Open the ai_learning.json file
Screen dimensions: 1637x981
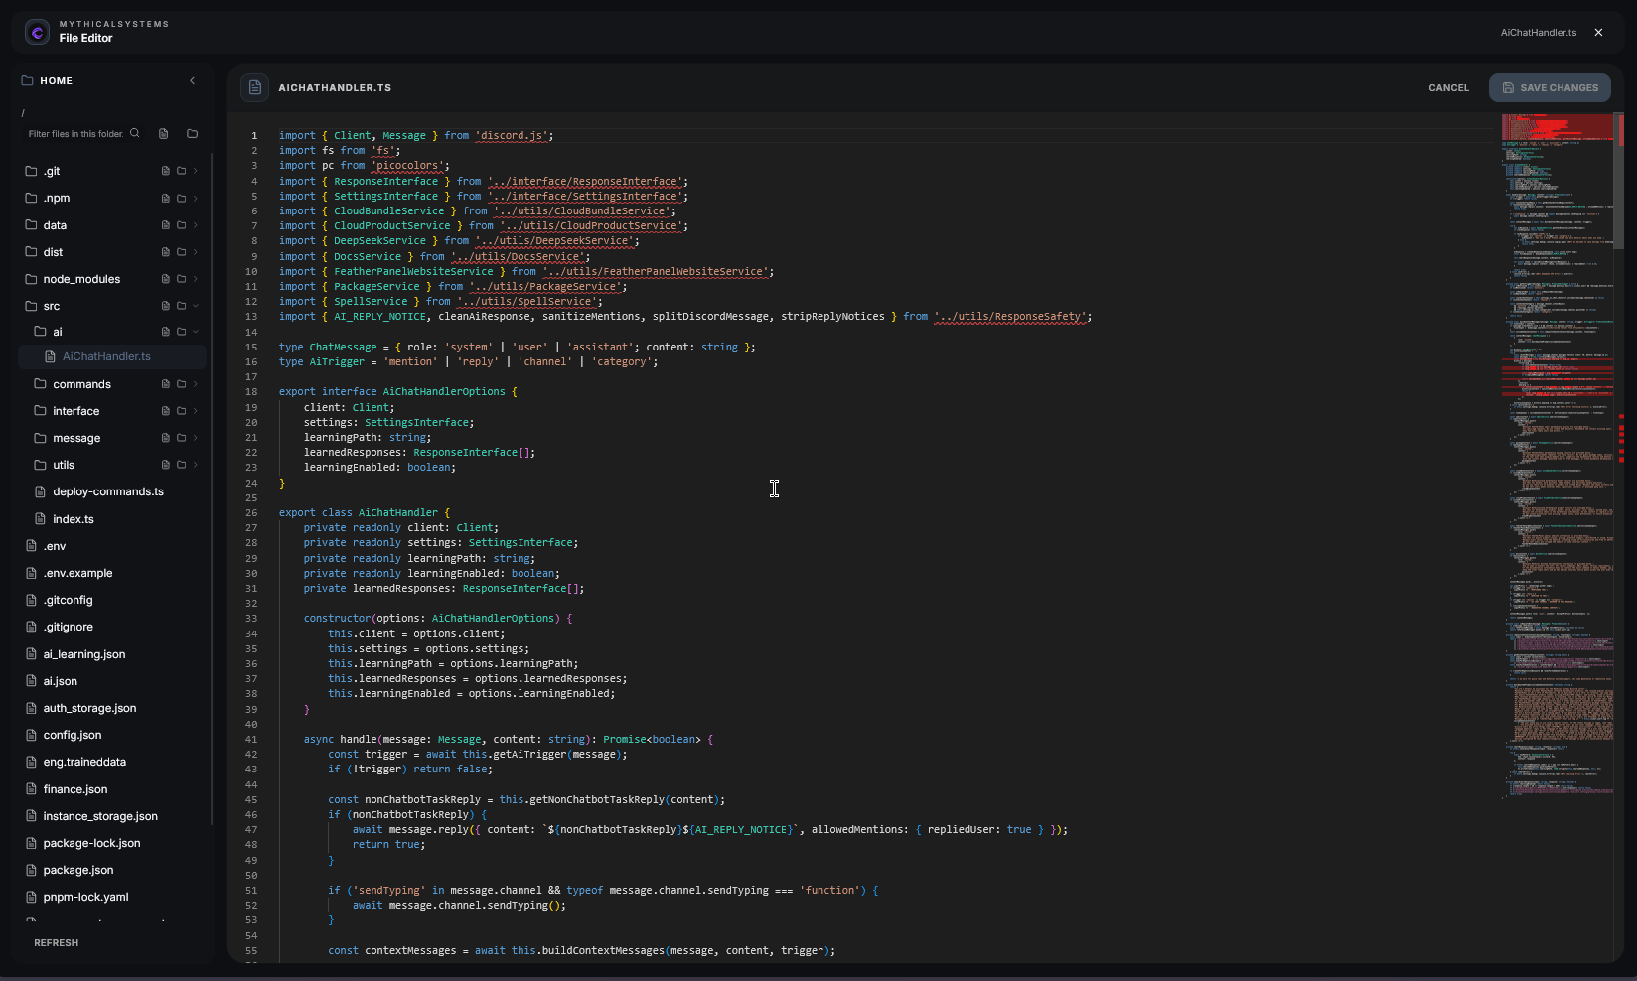pyautogui.click(x=84, y=654)
